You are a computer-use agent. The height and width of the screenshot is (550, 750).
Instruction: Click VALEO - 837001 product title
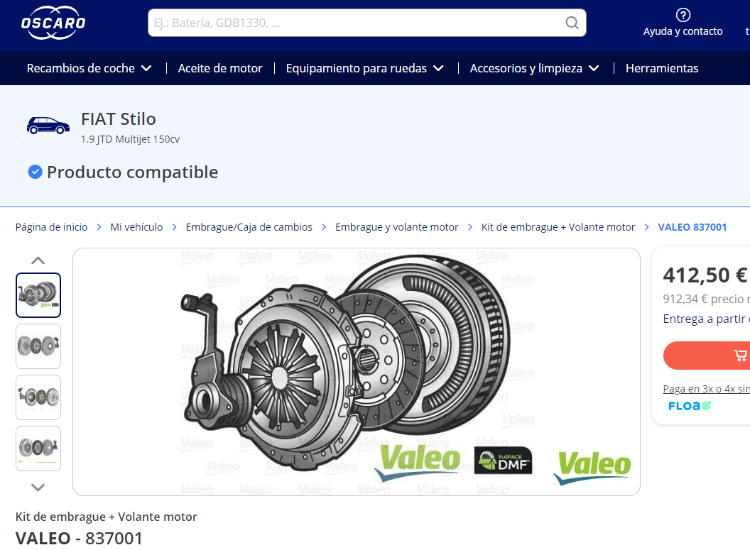pos(79,539)
